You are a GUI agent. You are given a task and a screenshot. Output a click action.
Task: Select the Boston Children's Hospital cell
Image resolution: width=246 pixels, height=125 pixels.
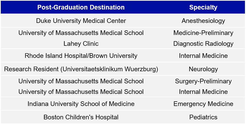pyautogui.click(x=81, y=117)
